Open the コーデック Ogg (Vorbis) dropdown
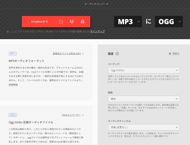190x145 pixels. click(144, 70)
